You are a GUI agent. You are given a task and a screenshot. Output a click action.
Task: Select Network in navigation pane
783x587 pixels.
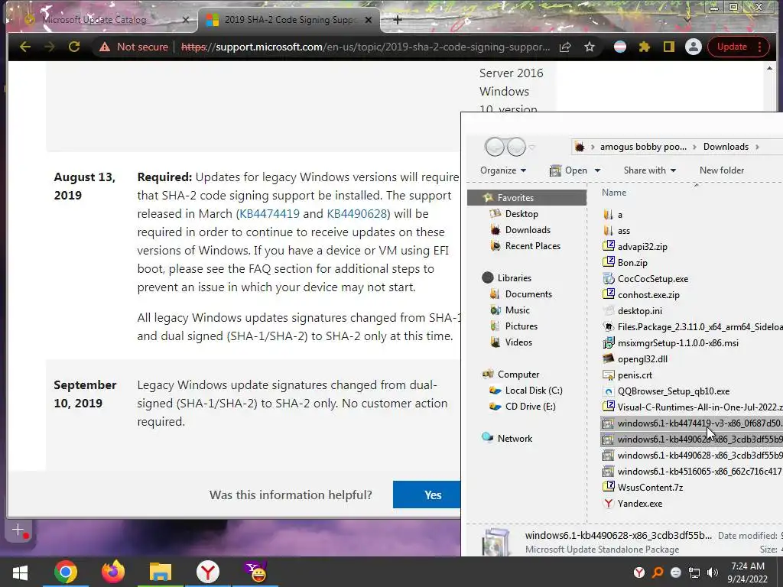coord(515,438)
